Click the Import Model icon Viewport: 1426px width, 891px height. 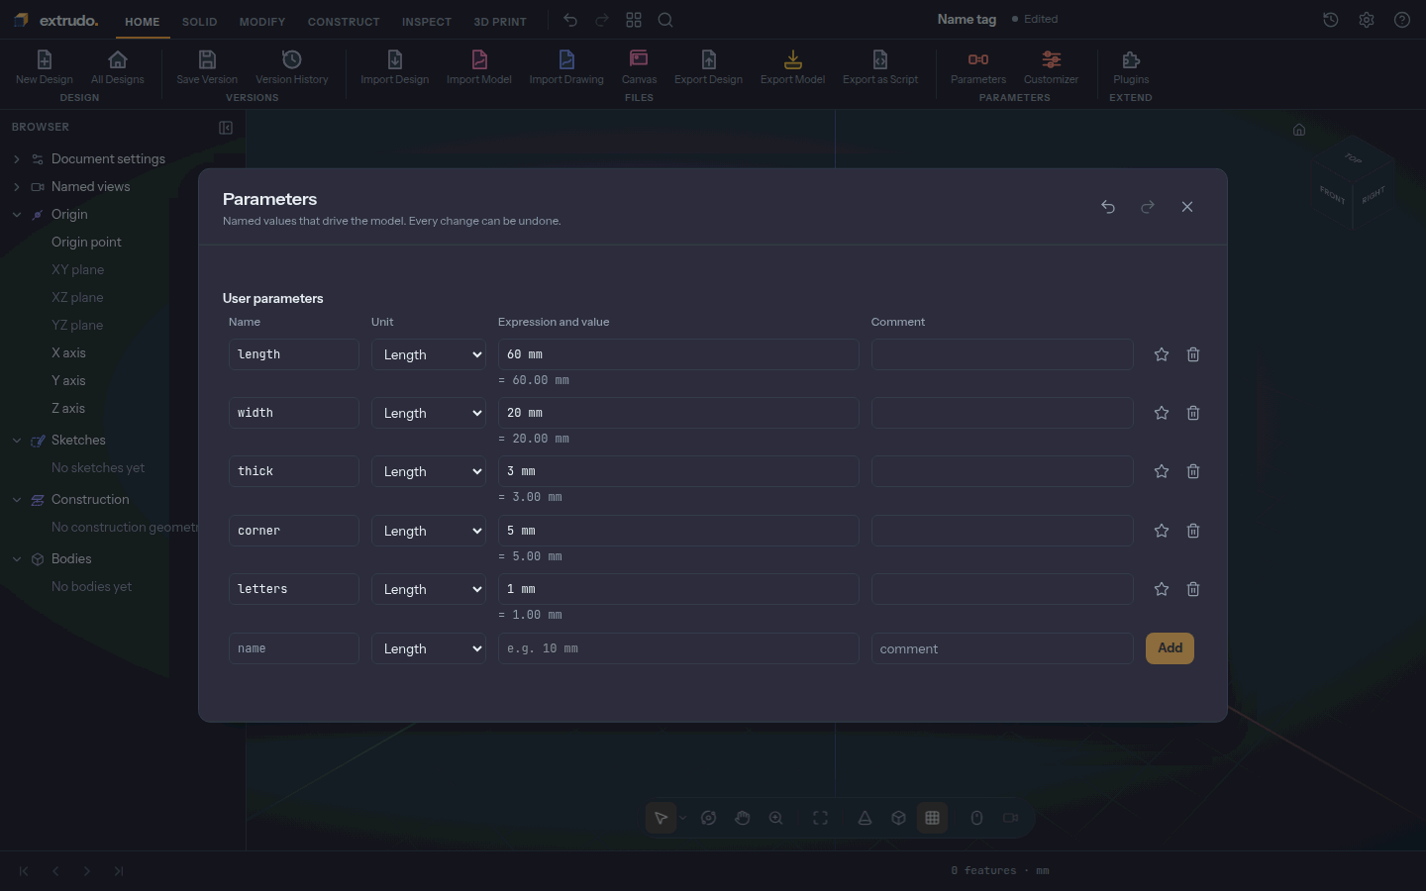pos(479,59)
